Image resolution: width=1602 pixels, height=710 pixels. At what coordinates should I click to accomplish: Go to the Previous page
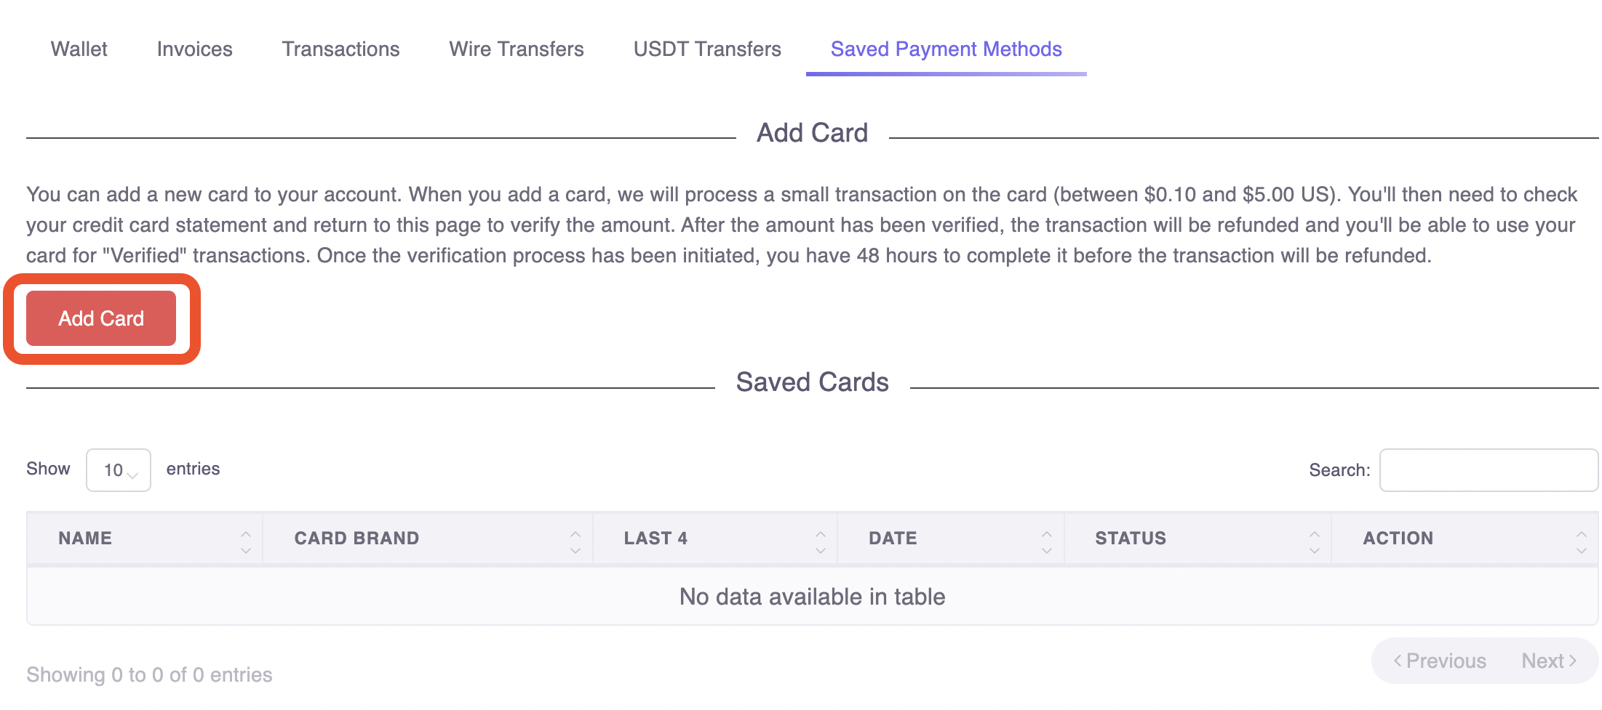click(x=1439, y=661)
